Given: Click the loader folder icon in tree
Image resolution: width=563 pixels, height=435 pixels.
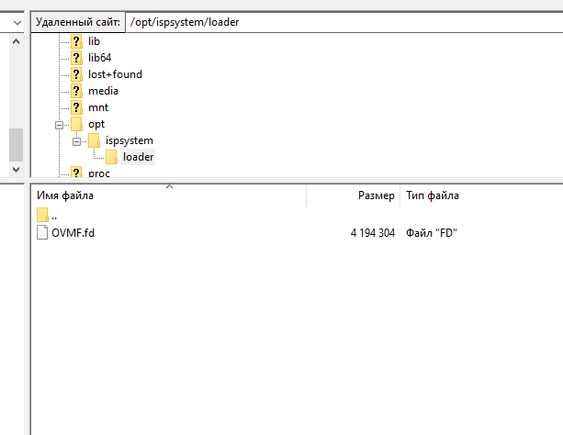Looking at the screenshot, I should coord(111,157).
